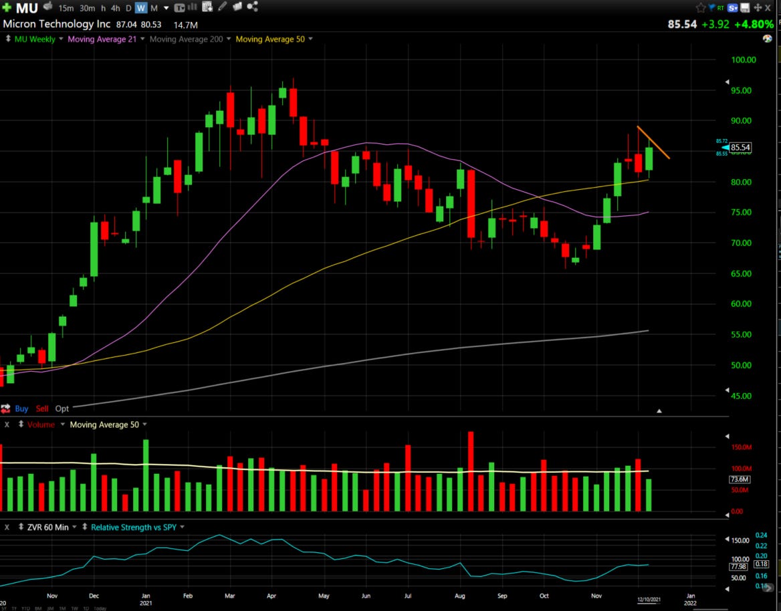Click the save floppy-disk icon

745,7
